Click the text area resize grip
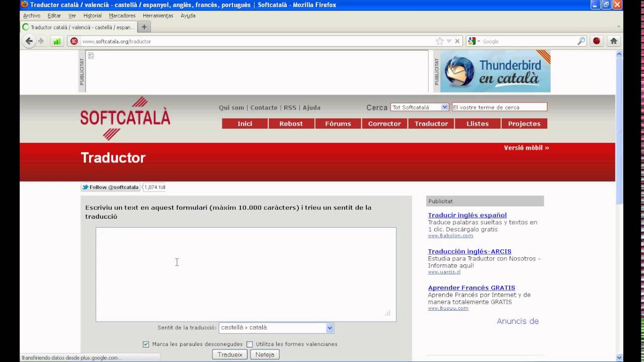644x362 pixels. (x=387, y=313)
